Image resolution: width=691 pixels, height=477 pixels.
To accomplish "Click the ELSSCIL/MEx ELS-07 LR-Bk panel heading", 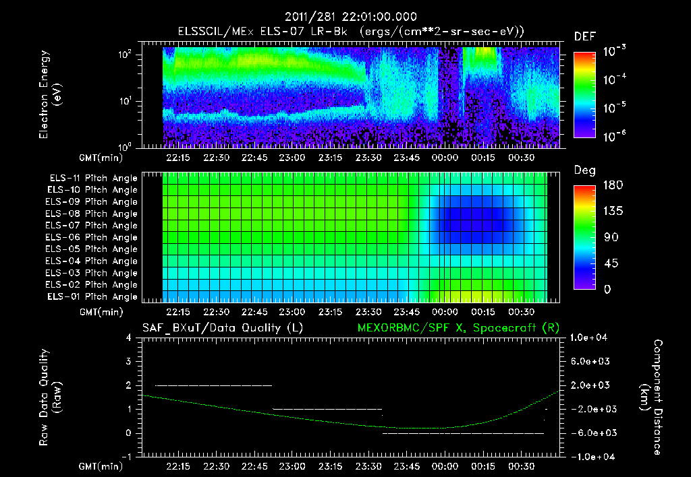I will point(351,32).
